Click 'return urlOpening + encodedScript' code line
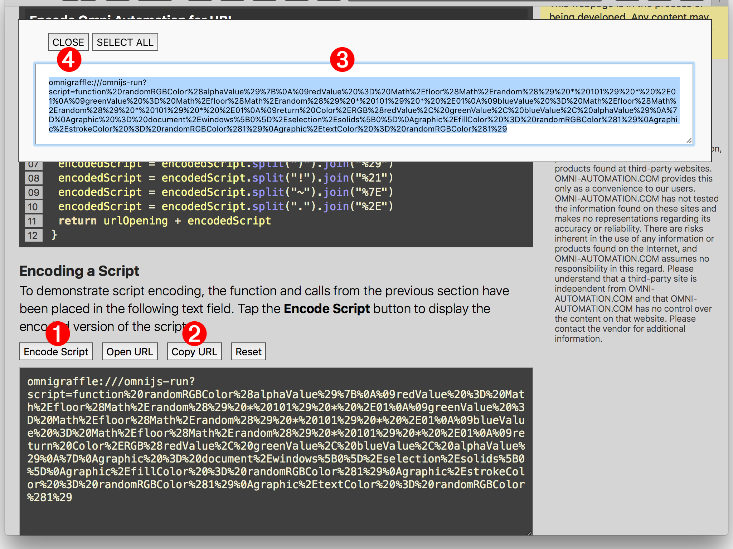 tap(165, 221)
